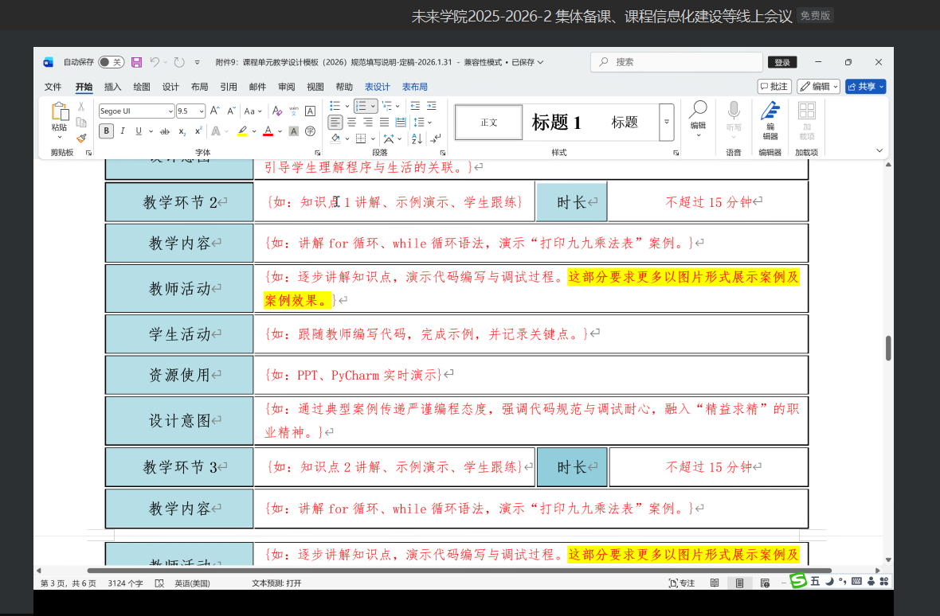Increase the paragraph indent
The image size is (940, 616).
click(431, 106)
